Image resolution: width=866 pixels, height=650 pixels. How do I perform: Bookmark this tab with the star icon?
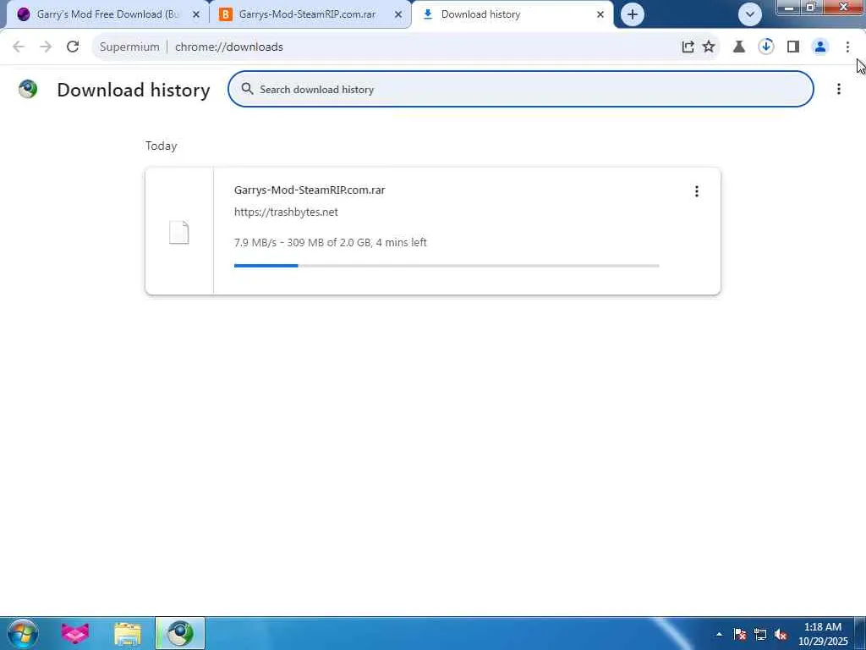point(709,47)
